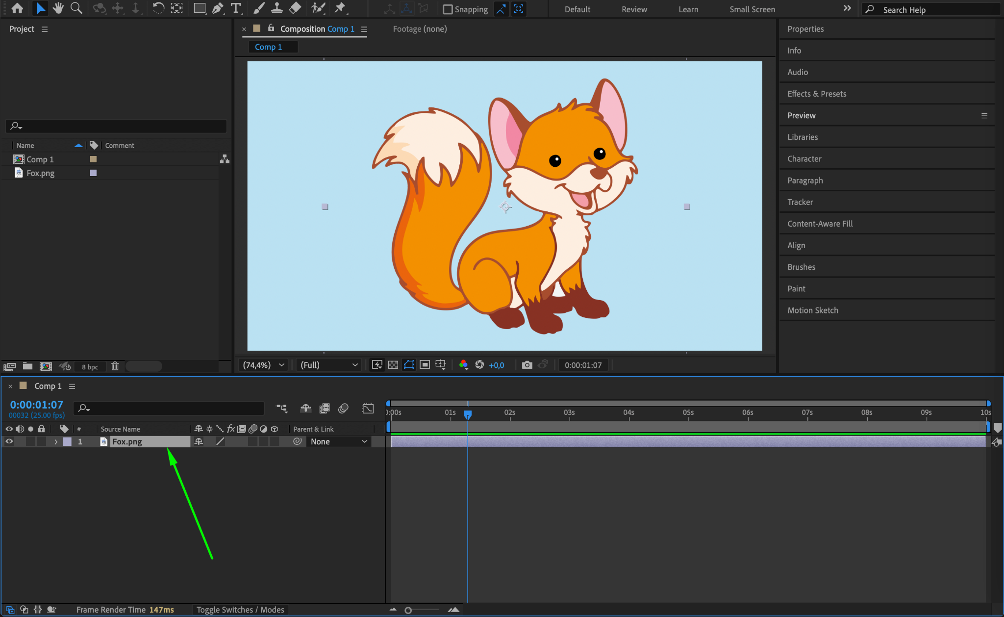Open the Effects & Presets panel
This screenshot has width=1004, height=617.
tap(817, 94)
